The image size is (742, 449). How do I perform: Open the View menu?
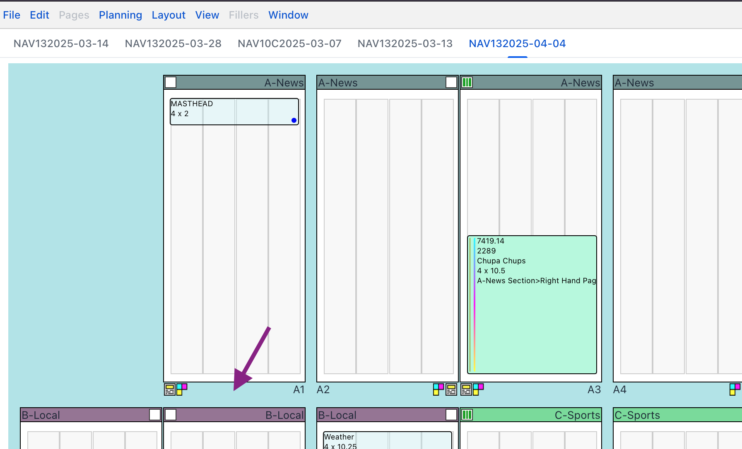pos(207,15)
